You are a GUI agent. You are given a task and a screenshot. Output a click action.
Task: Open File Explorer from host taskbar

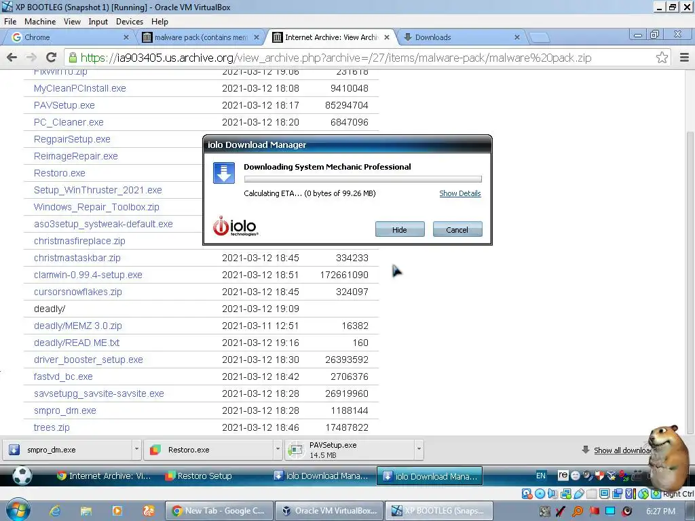tap(86, 511)
